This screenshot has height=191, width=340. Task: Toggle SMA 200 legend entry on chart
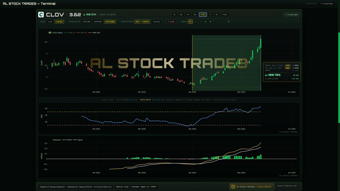click(x=94, y=33)
